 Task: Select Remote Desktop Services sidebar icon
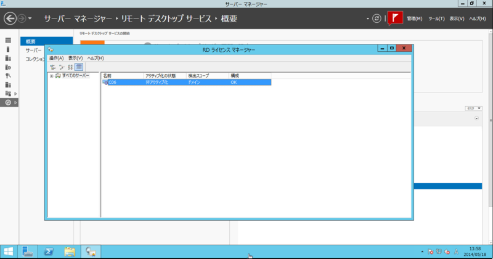[x=8, y=102]
